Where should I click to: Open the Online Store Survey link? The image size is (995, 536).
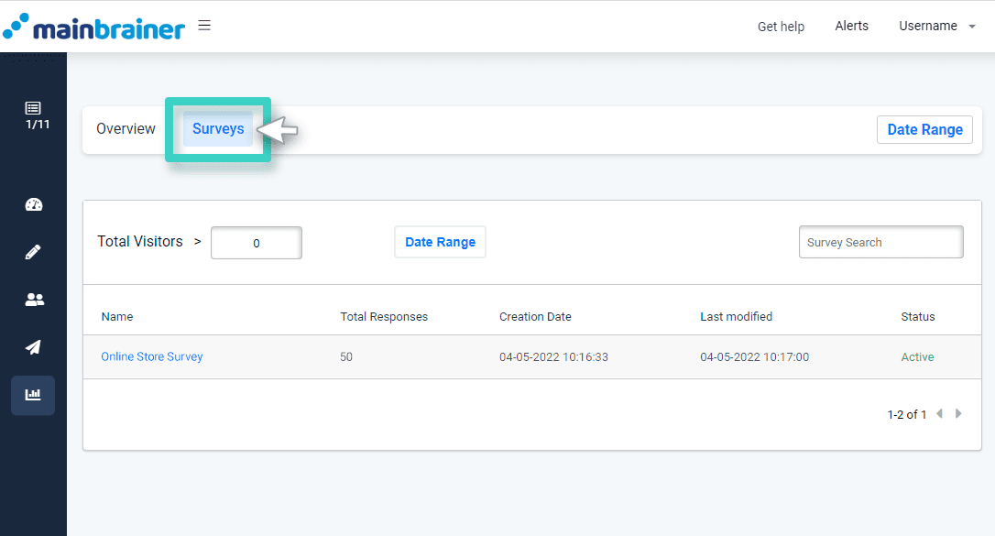click(151, 356)
